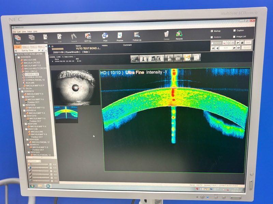Enable the Caption checkbox
This screenshot has height=204, width=273.
(x=234, y=31)
